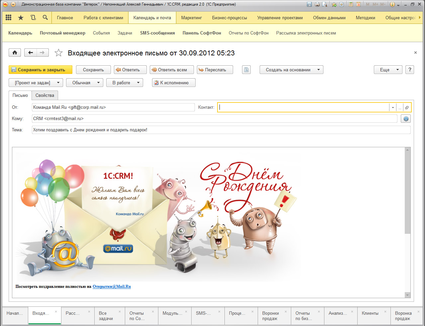This screenshot has height=326, width=425.
Task: Open Работа с клиентами section
Action: tap(103, 18)
